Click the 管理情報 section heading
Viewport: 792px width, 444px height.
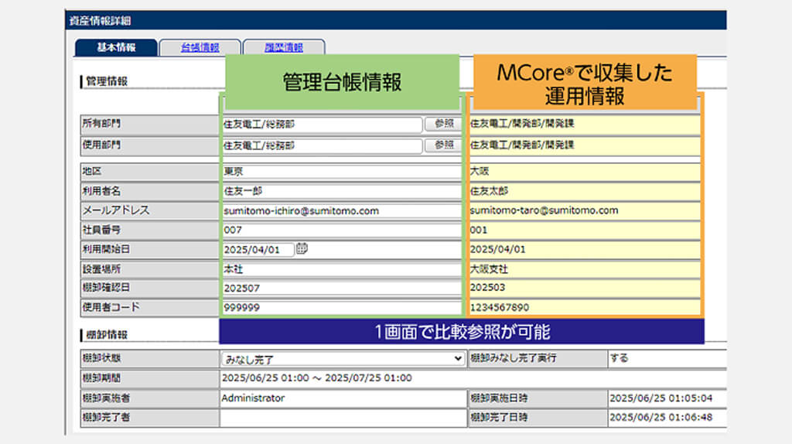click(107, 81)
